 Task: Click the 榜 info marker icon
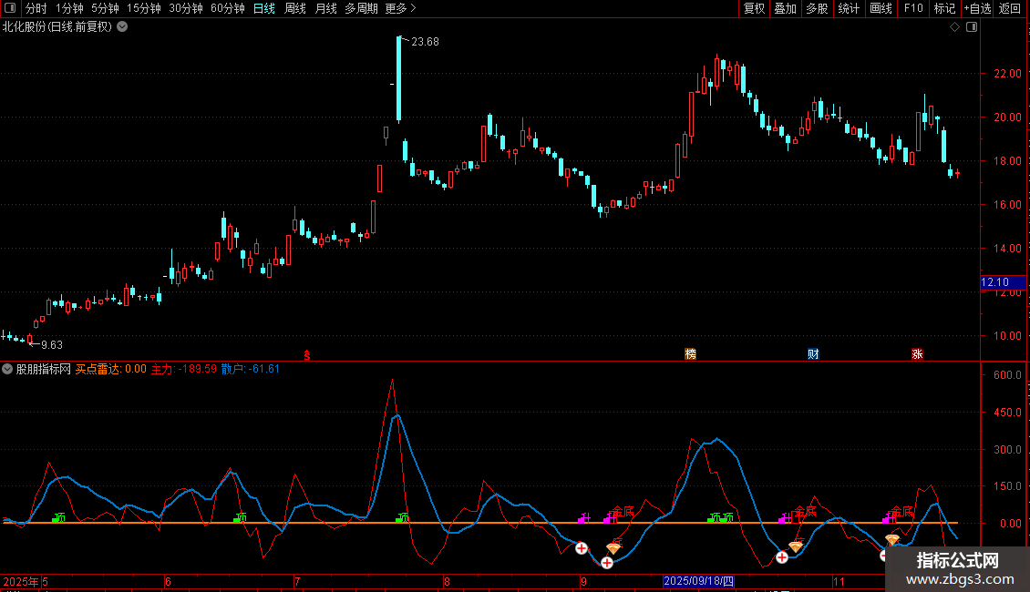click(x=690, y=353)
